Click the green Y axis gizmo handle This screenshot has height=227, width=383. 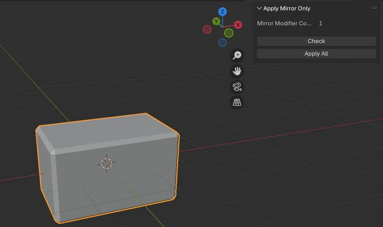[217, 22]
